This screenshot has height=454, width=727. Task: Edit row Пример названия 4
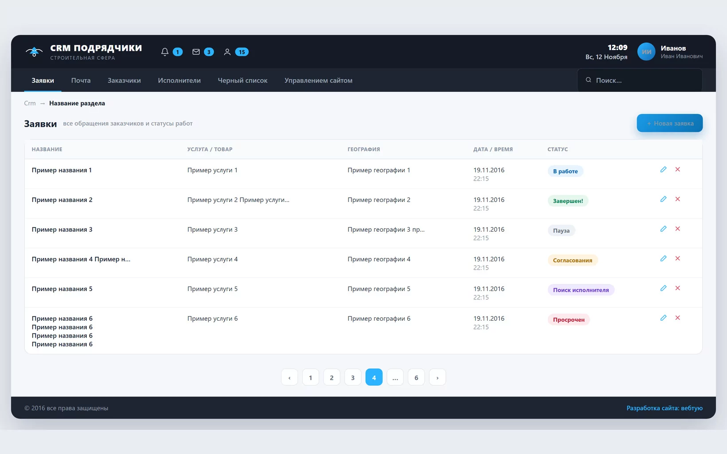coord(663,258)
